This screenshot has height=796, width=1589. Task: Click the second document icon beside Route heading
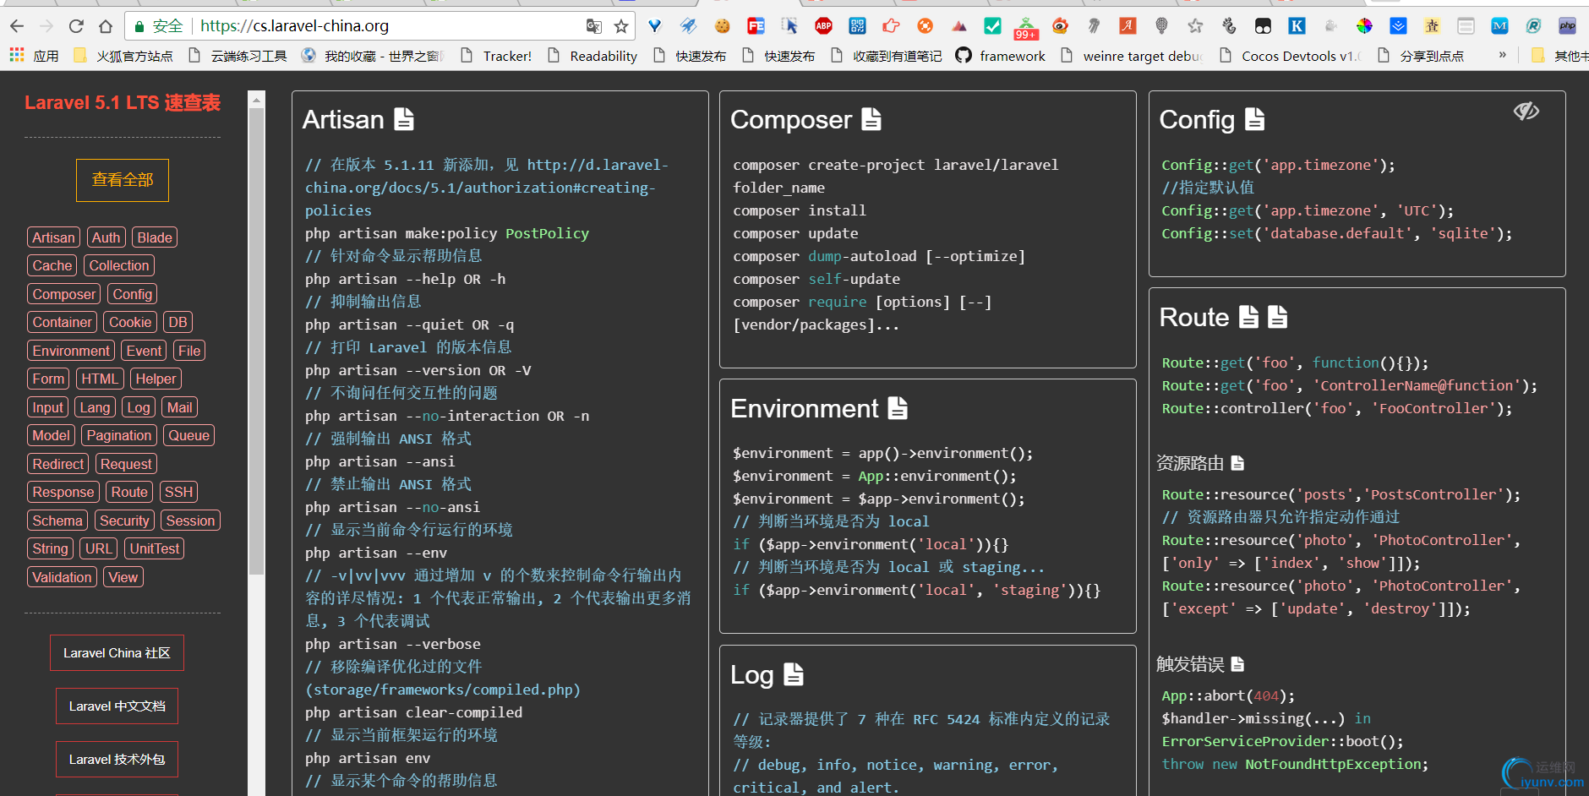click(x=1278, y=317)
